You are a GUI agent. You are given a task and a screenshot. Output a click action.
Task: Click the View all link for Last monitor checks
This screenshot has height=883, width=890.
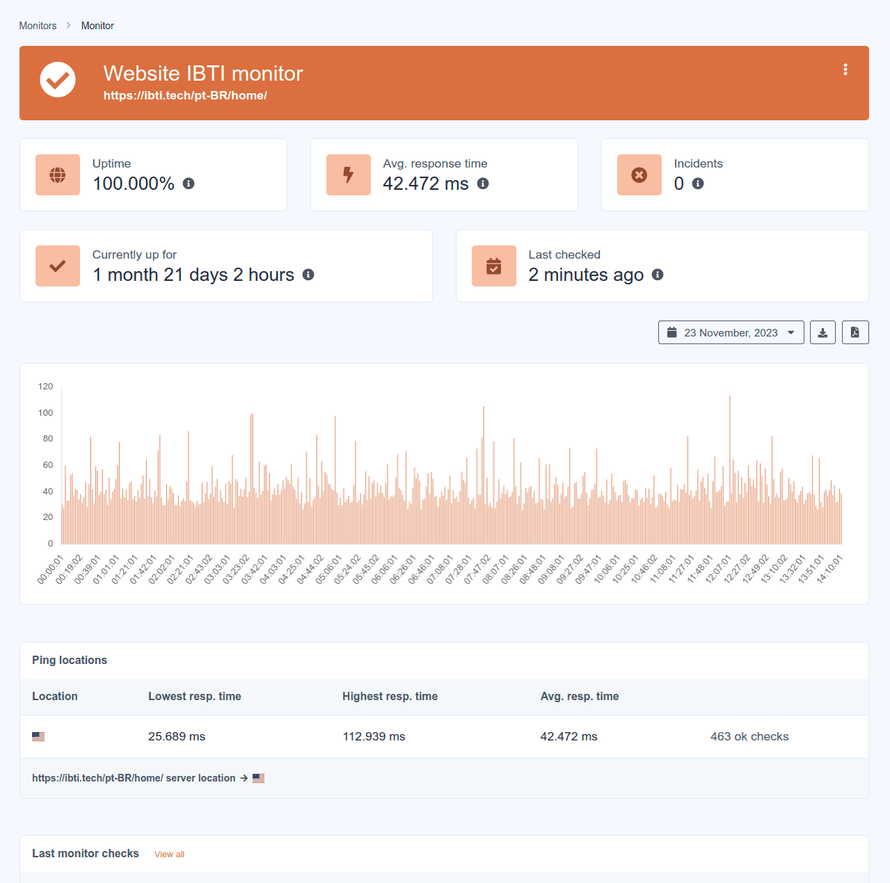pos(169,854)
